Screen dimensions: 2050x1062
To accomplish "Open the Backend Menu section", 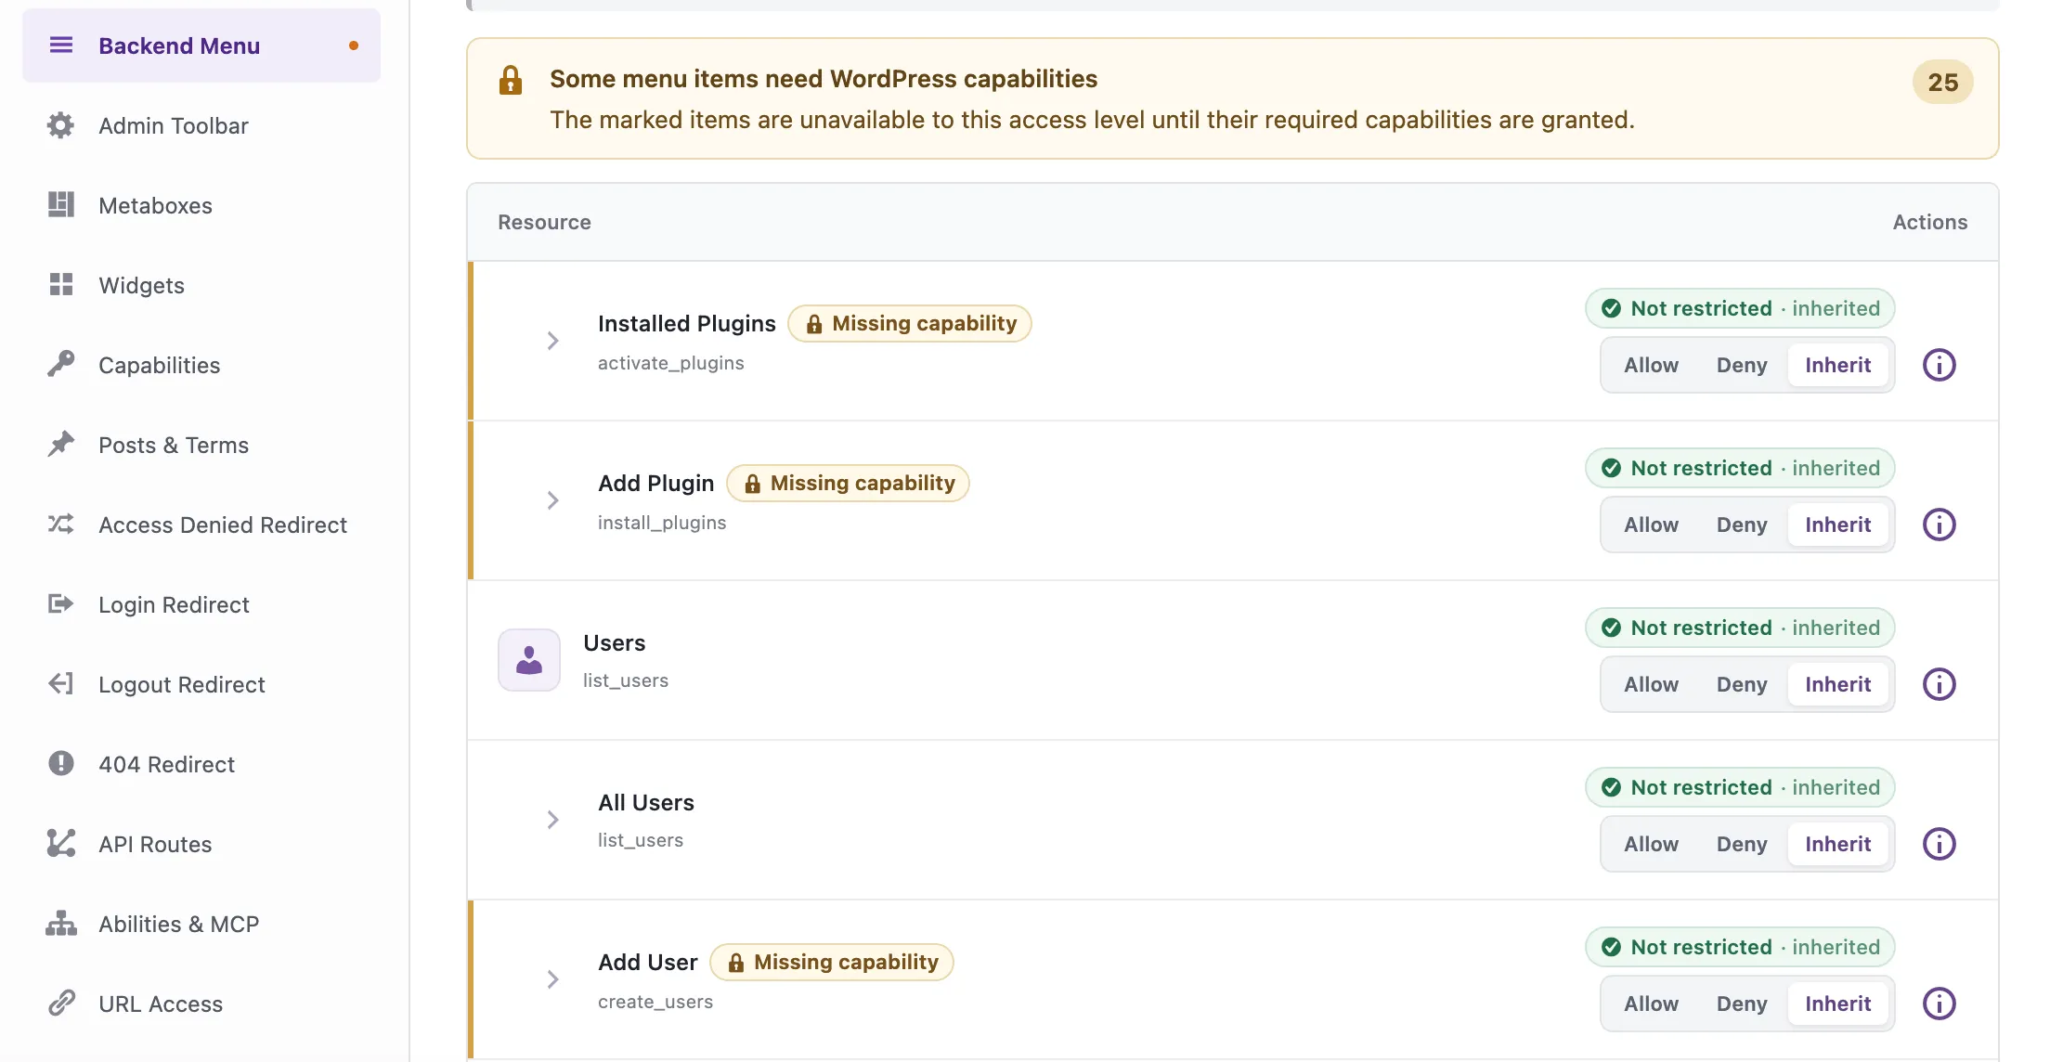I will point(201,45).
